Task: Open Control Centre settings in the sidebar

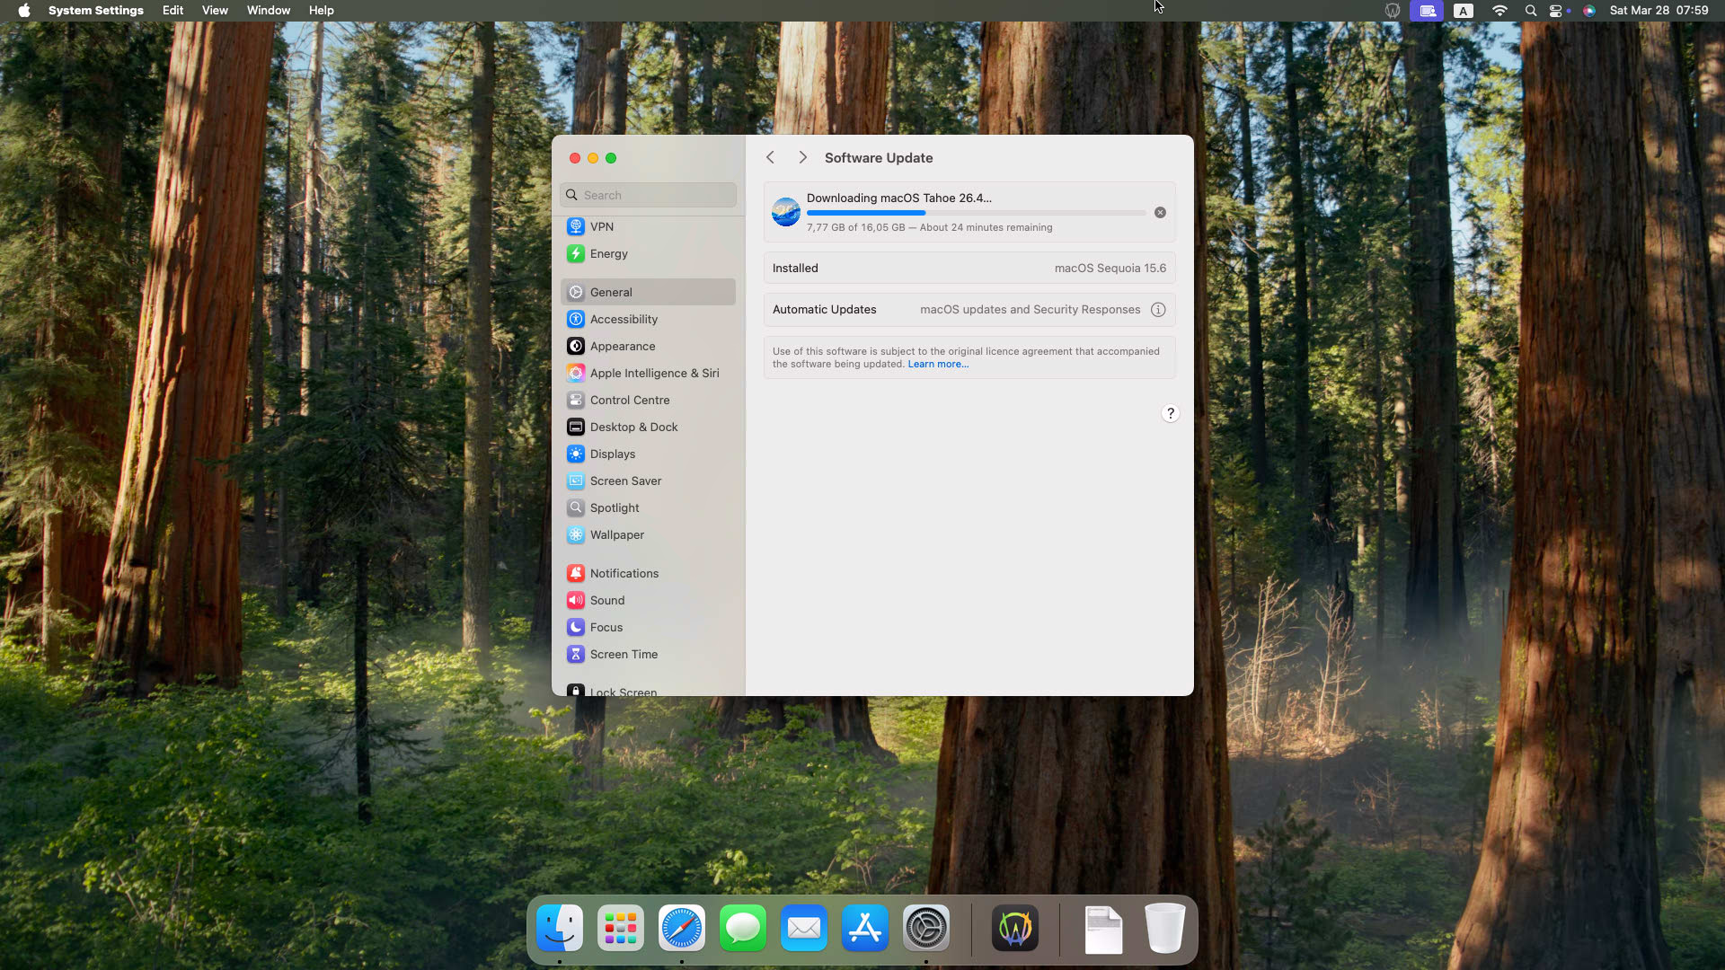Action: click(648, 401)
